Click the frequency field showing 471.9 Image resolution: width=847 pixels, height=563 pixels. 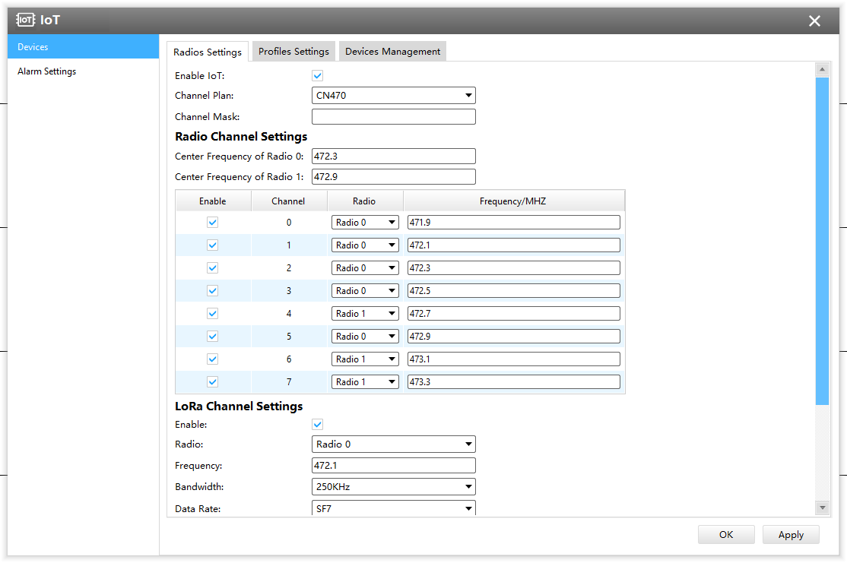pos(514,223)
